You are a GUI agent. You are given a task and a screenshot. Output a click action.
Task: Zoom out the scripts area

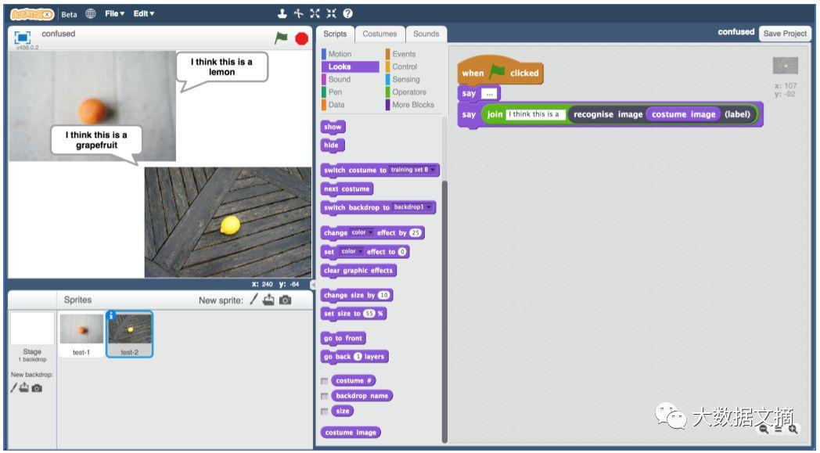coord(764,430)
